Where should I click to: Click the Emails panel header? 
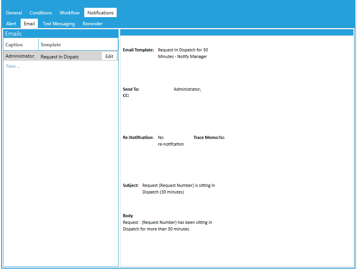tap(13, 33)
